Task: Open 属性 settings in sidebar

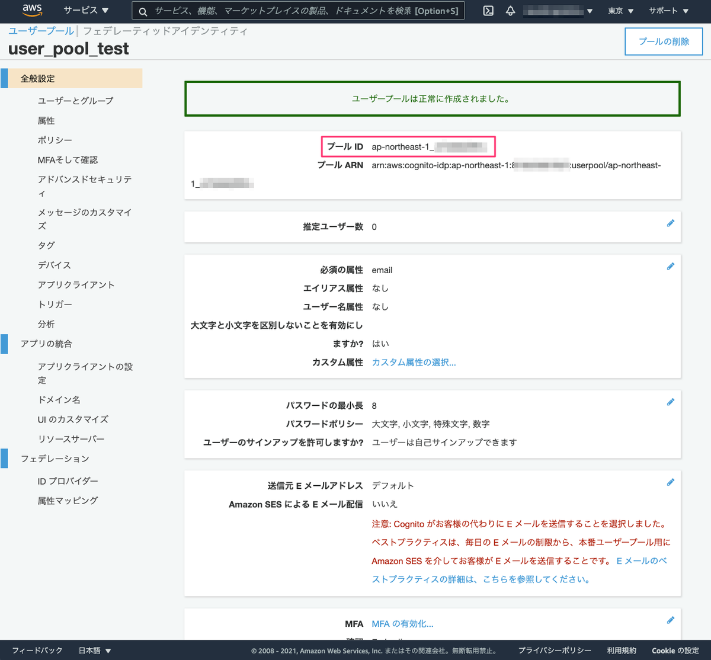Action: click(46, 120)
